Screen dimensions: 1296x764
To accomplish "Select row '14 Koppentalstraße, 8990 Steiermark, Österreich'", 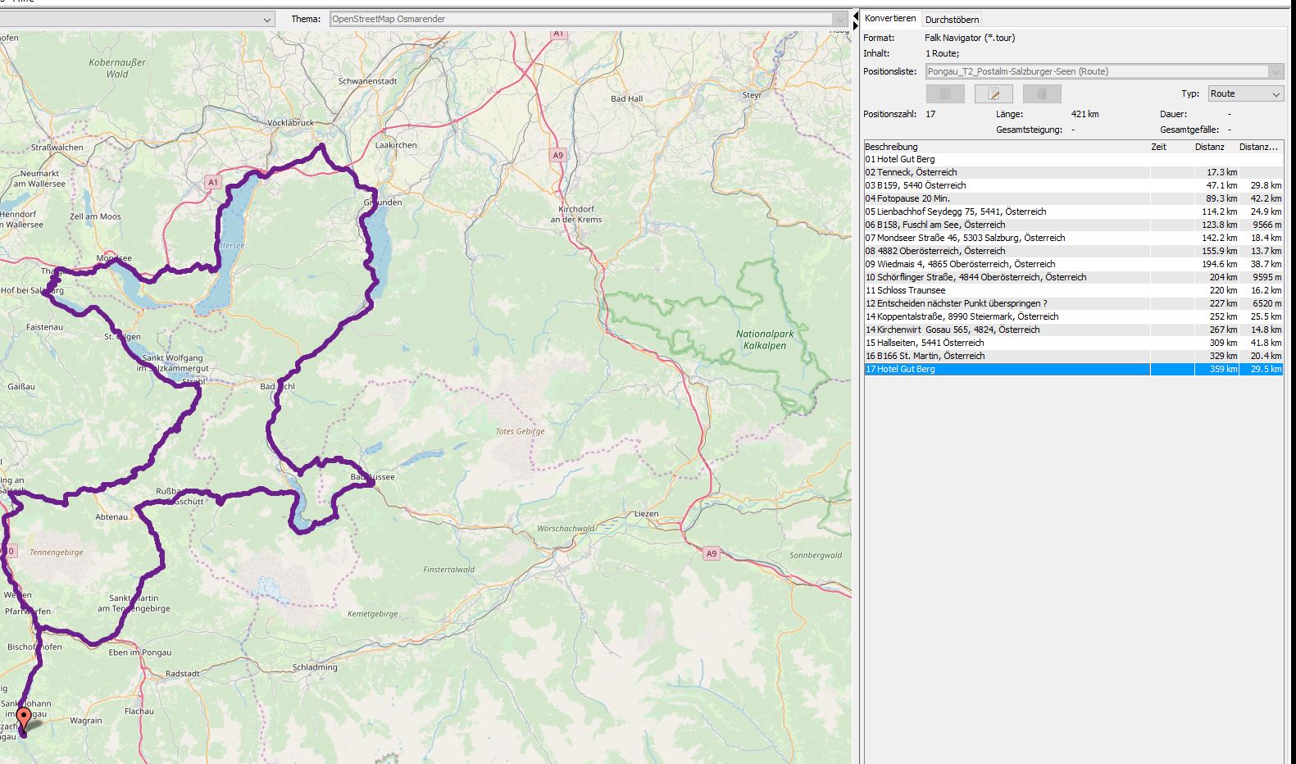I will click(x=1074, y=316).
